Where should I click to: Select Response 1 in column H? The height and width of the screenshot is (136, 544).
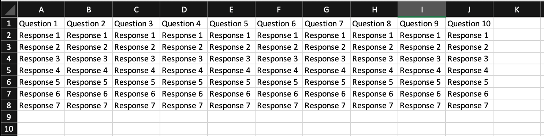tap(374, 35)
